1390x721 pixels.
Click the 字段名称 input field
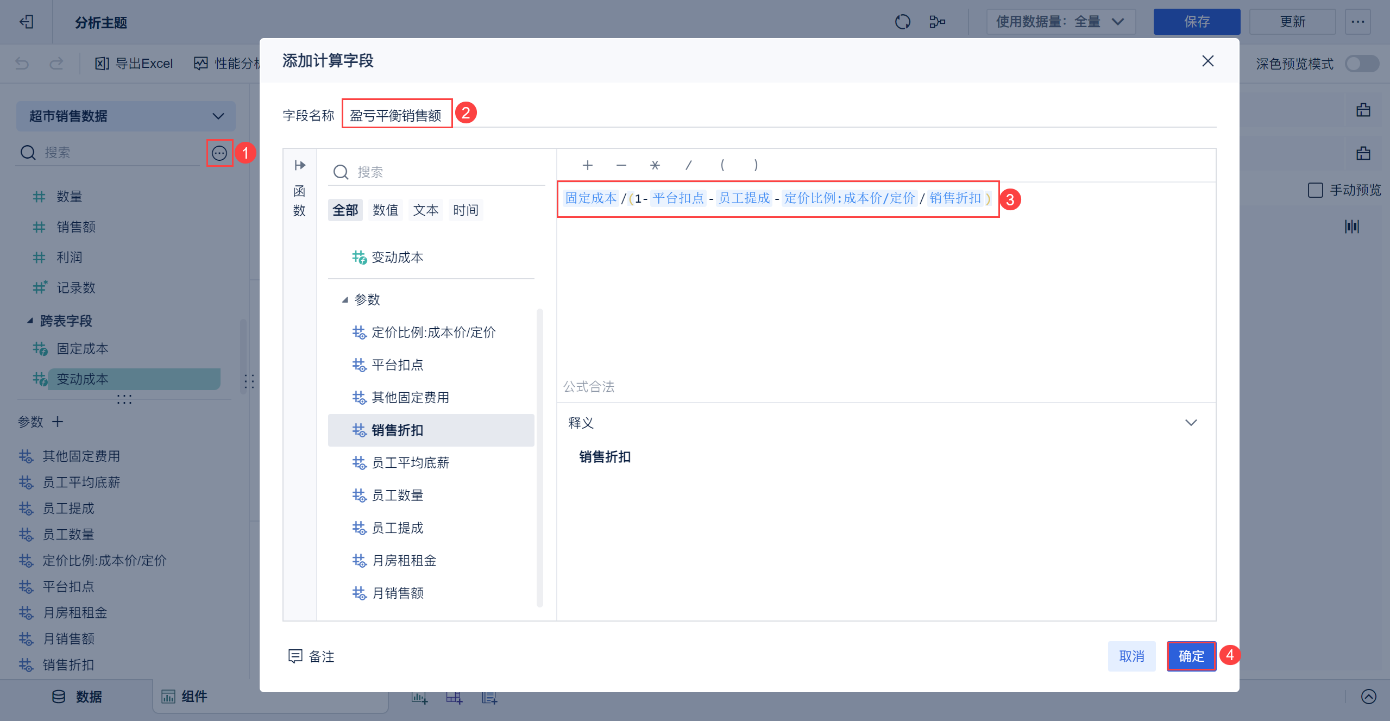pyautogui.click(x=397, y=115)
